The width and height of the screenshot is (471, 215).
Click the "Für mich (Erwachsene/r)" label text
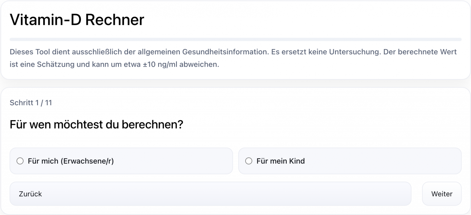point(71,161)
